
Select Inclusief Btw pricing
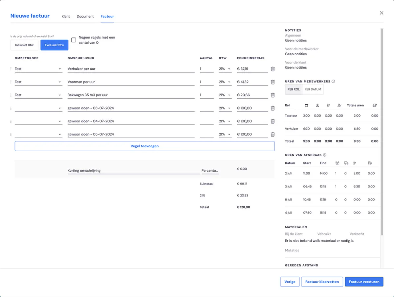pyautogui.click(x=24, y=45)
